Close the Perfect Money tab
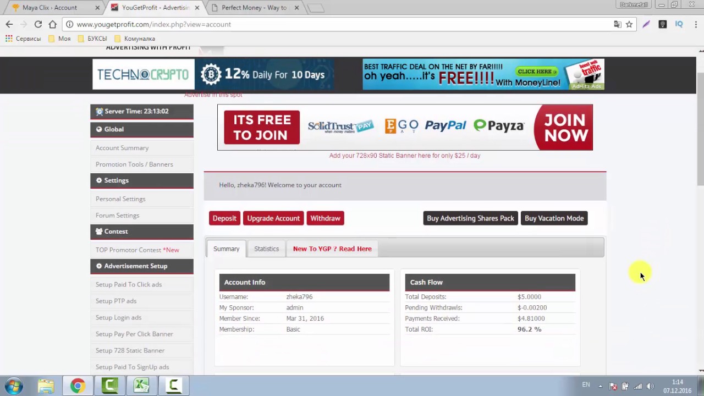 click(296, 8)
